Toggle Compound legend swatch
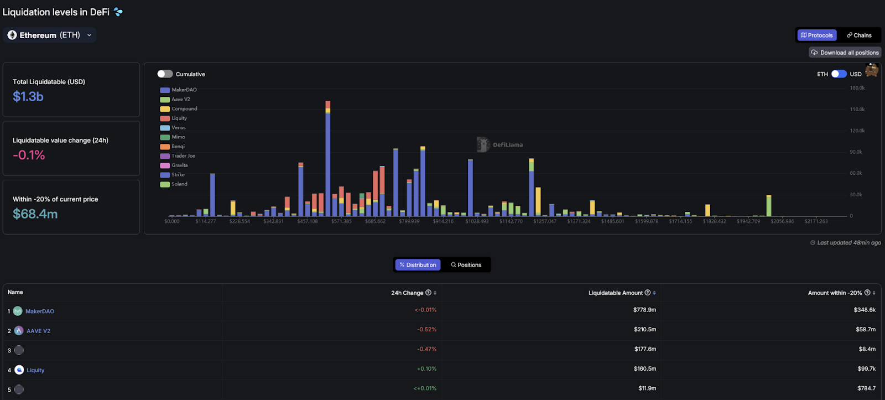The width and height of the screenshot is (885, 400). pos(165,108)
